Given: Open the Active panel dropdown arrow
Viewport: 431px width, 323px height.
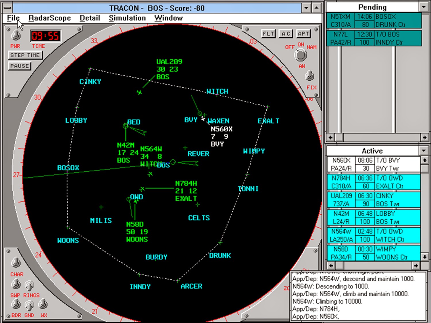Looking at the screenshot, I should tap(424, 151).
